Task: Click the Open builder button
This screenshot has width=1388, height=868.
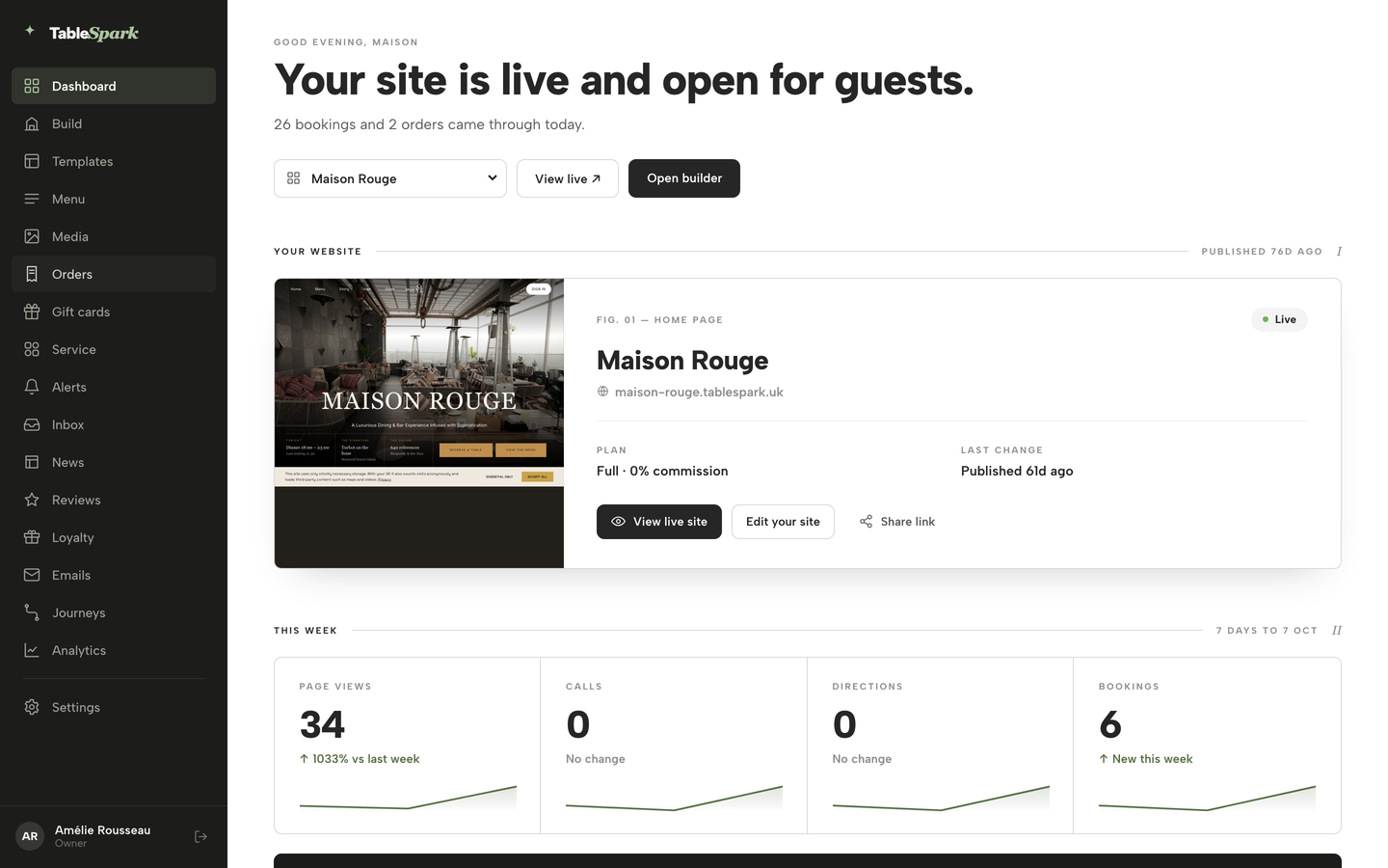Action: pyautogui.click(x=684, y=178)
